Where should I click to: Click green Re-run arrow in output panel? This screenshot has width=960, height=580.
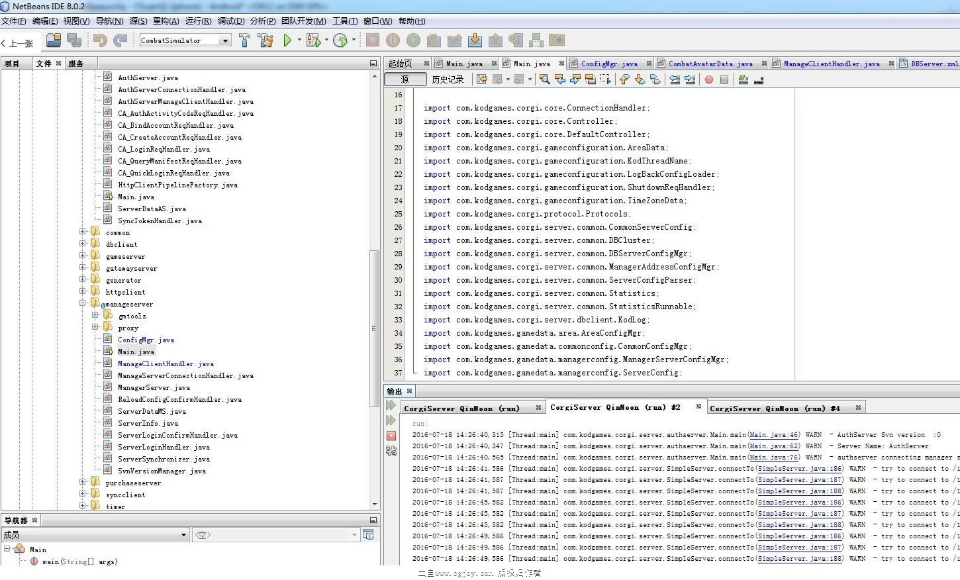click(x=391, y=405)
